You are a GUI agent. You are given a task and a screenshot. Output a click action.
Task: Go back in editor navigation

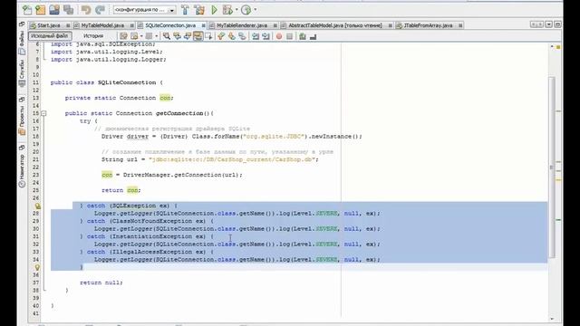point(134,36)
